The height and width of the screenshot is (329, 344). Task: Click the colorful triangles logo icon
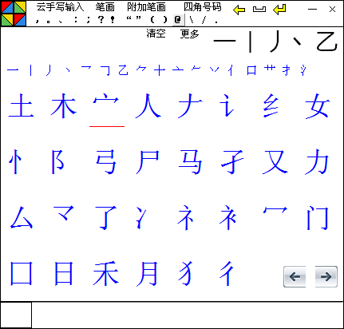coord(14,14)
